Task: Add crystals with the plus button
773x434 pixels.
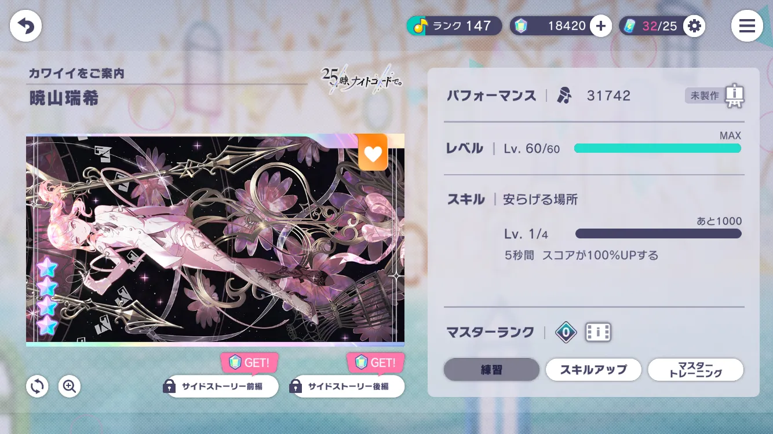Action: pyautogui.click(x=601, y=26)
